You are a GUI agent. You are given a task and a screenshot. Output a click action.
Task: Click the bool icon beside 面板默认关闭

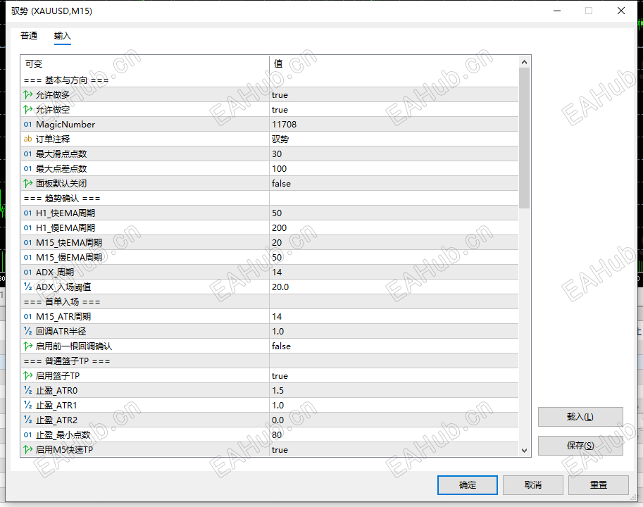(x=28, y=183)
